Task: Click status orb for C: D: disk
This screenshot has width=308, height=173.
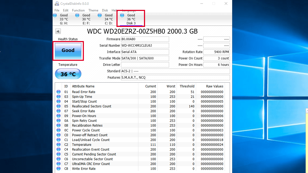Action: click(x=100, y=15)
